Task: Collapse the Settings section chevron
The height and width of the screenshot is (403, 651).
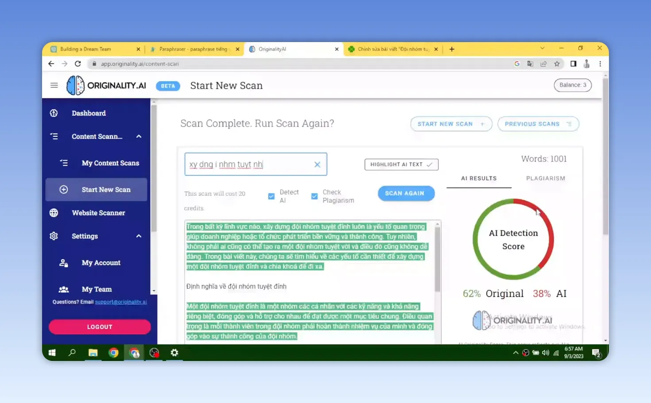Action: click(139, 236)
